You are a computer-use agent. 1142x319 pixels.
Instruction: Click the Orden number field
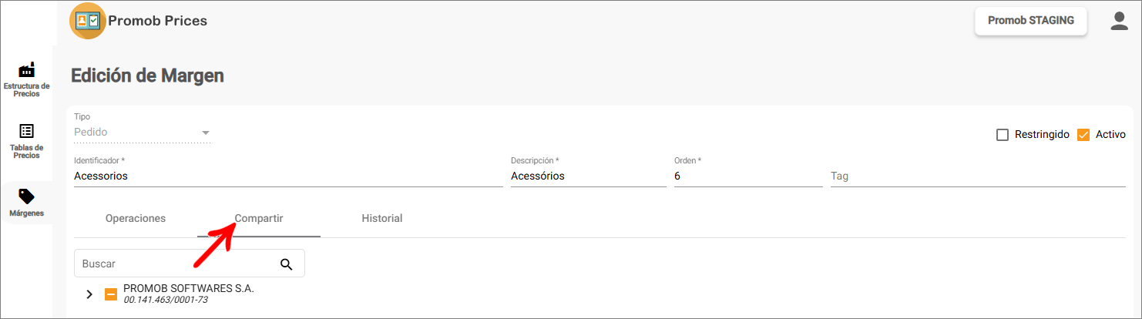click(747, 176)
